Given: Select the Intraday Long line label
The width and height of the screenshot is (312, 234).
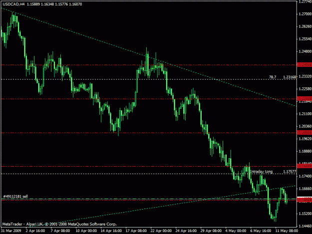Looking at the screenshot, I should click(x=261, y=172).
